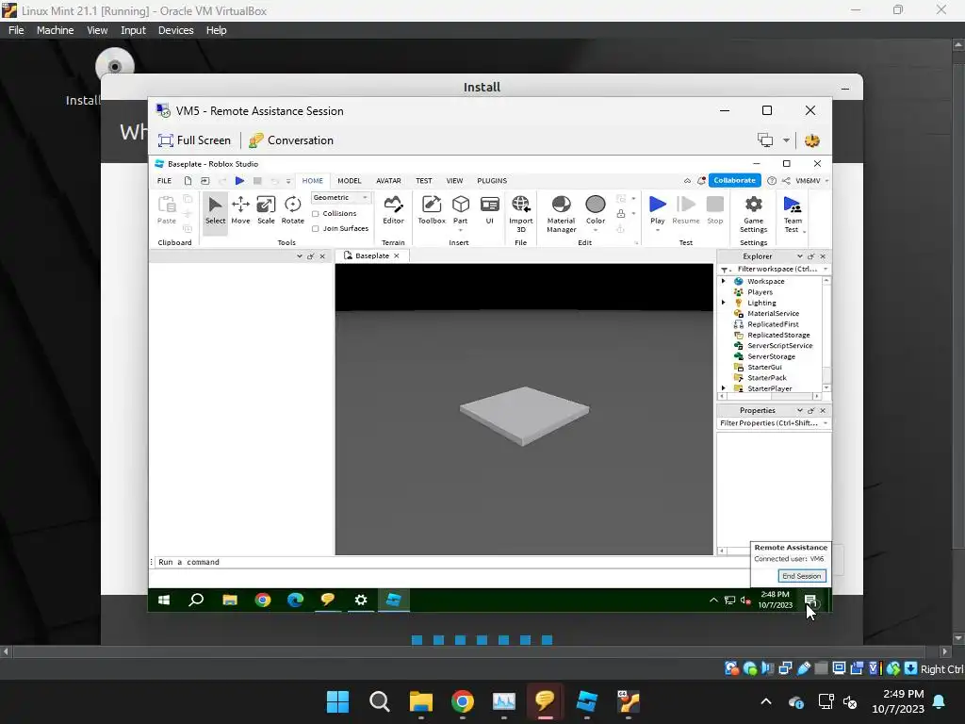Screen dimensions: 965x724
Task: Click the quick-access Play arrow
Action: coord(240,180)
